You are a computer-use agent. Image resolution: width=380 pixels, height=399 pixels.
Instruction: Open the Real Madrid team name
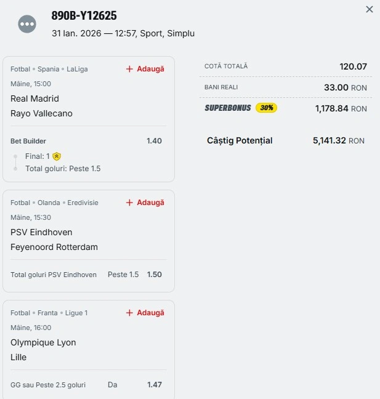click(34, 99)
